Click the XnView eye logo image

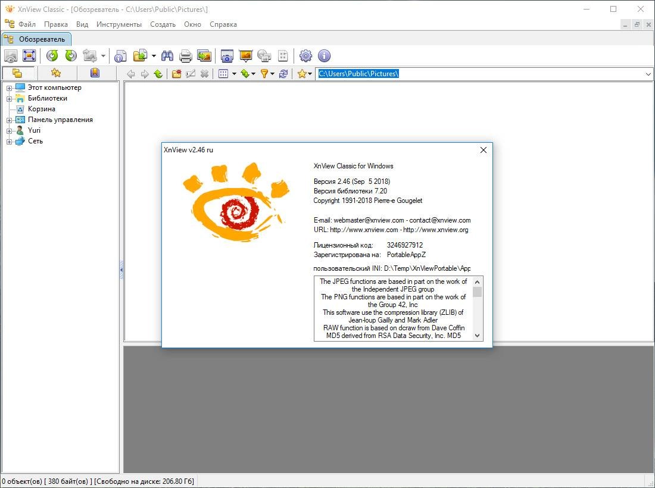pyautogui.click(x=236, y=202)
